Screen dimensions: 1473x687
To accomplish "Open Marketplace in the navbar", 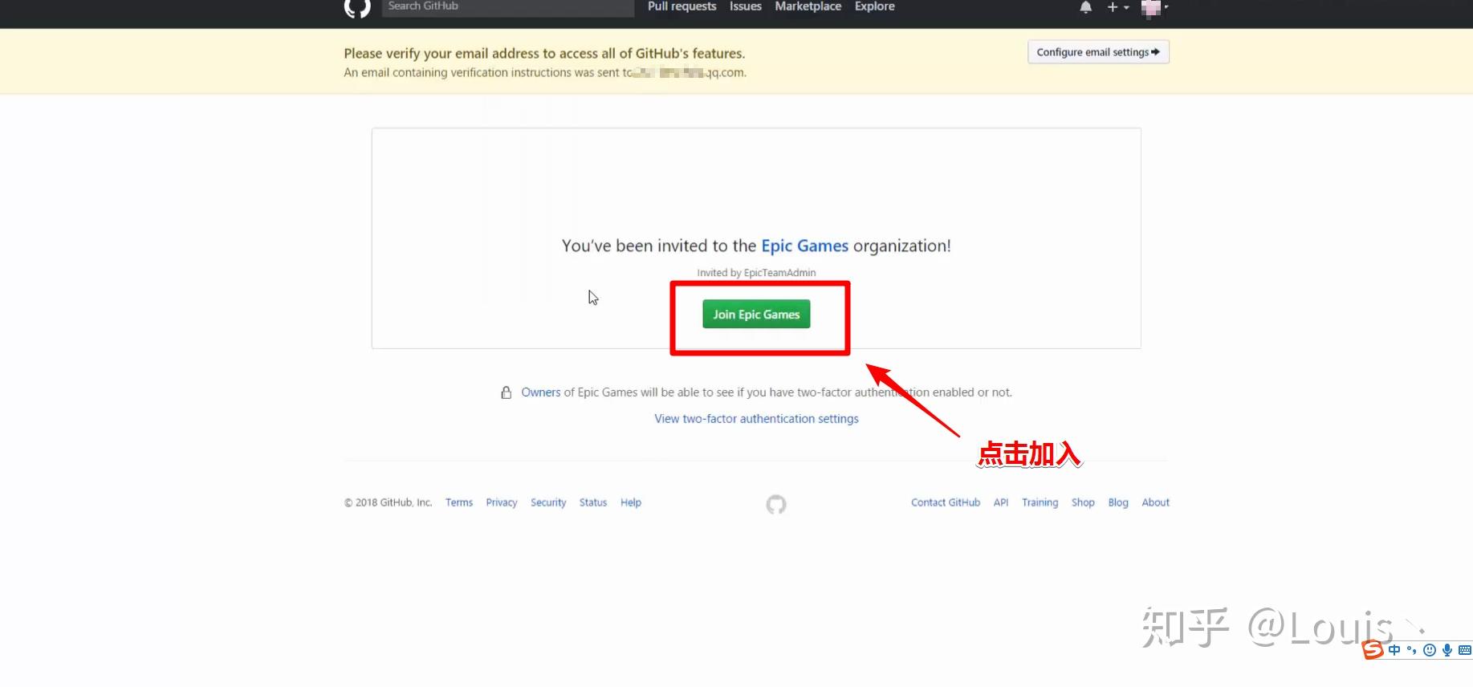I will coord(808,6).
